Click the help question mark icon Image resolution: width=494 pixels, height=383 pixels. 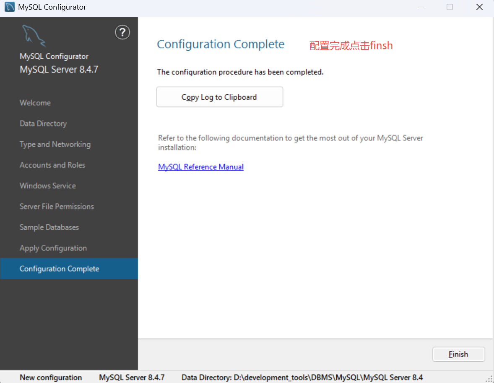(x=122, y=32)
